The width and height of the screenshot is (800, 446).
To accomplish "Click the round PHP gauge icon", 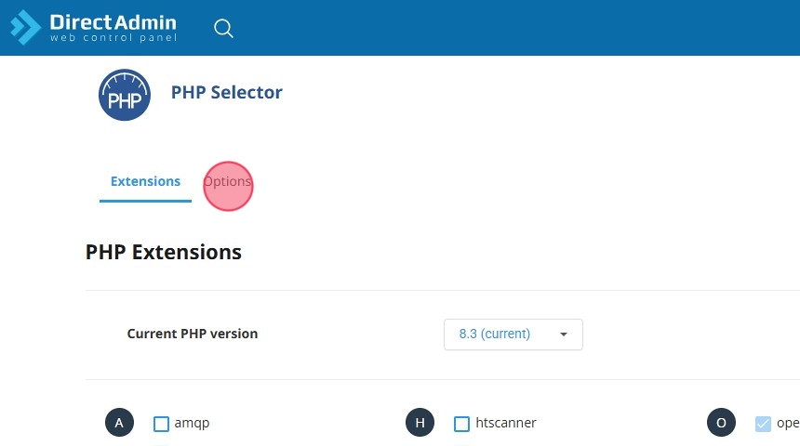I will tap(125, 95).
